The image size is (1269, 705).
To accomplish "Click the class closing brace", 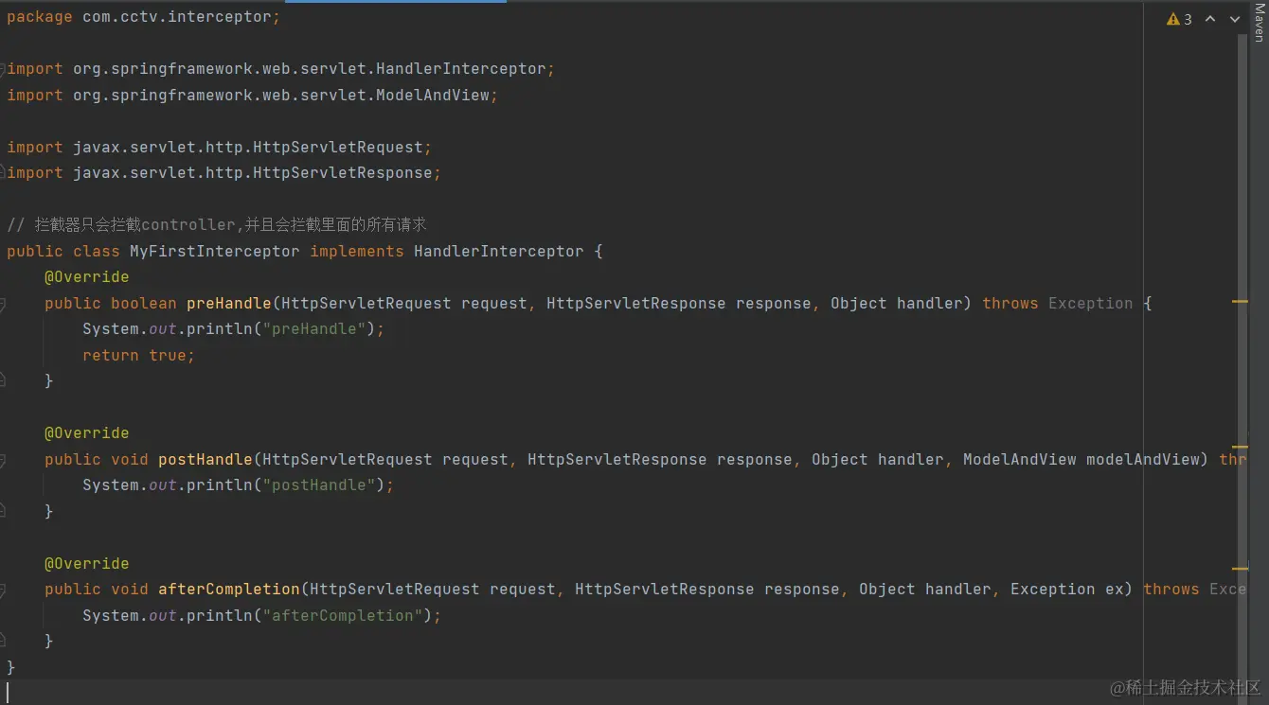I will pos(10,668).
